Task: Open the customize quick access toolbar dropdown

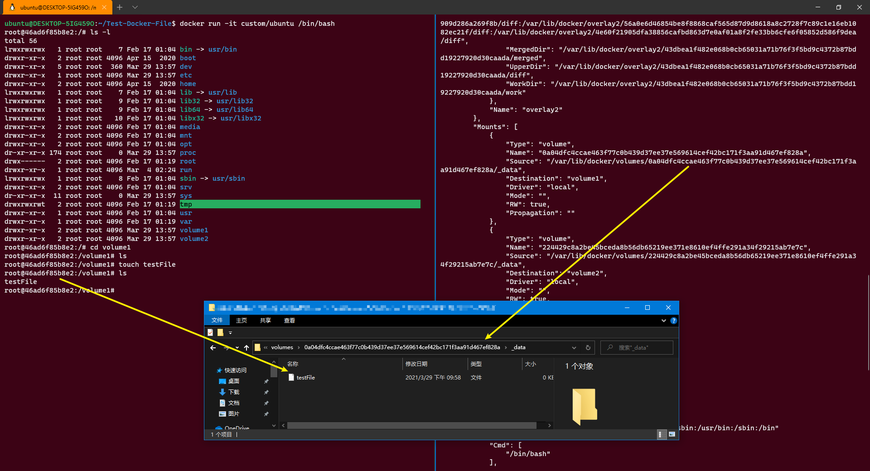Action: (x=230, y=333)
